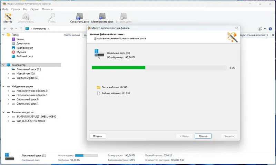
Task: Open the Помощь menu
Action: [47, 9]
